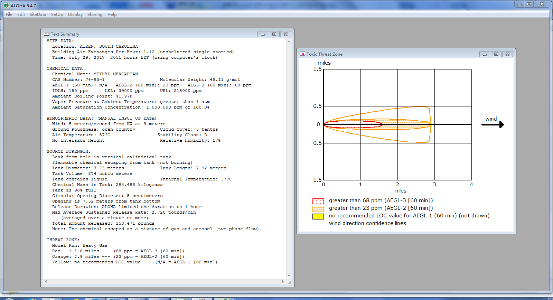The image size is (553, 300).
Task: Minimize the Text Summary window
Action: tap(263, 34)
